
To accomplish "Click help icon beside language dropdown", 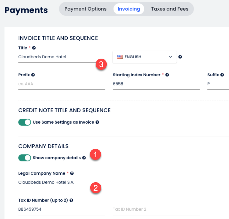I will pos(180,57).
